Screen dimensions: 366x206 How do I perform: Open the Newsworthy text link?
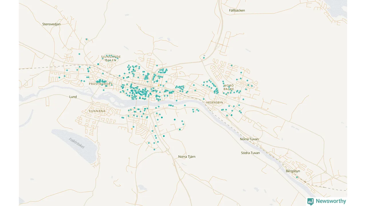(331, 201)
